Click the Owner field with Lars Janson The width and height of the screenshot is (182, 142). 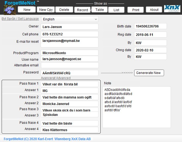point(69,27)
